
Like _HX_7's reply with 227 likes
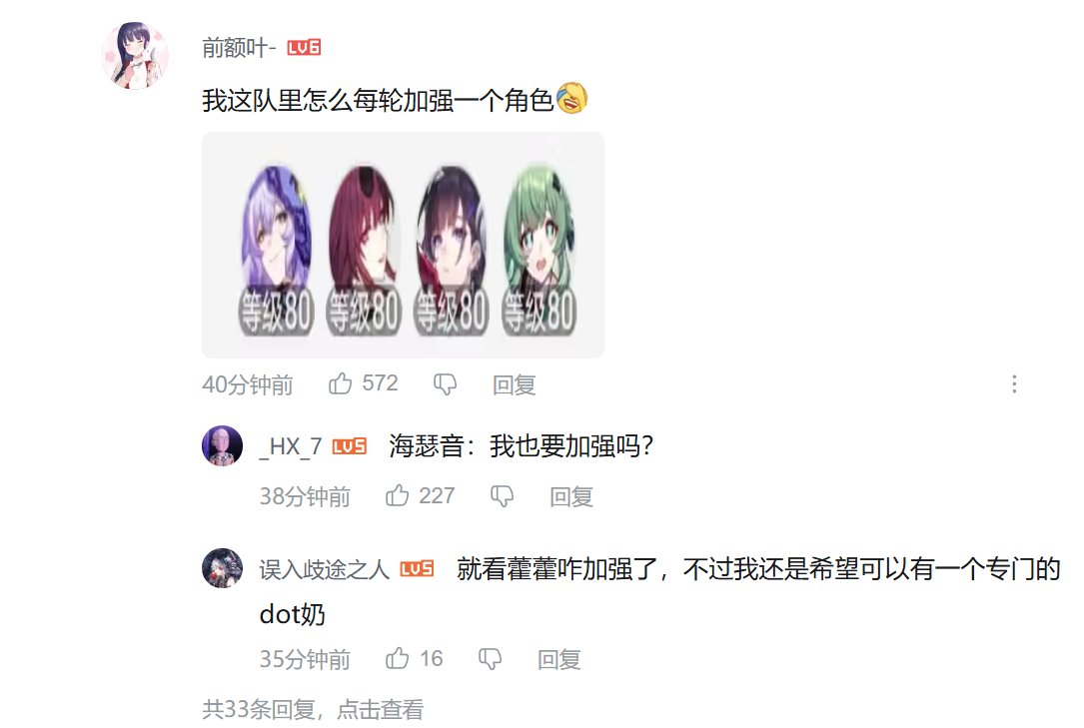(398, 495)
